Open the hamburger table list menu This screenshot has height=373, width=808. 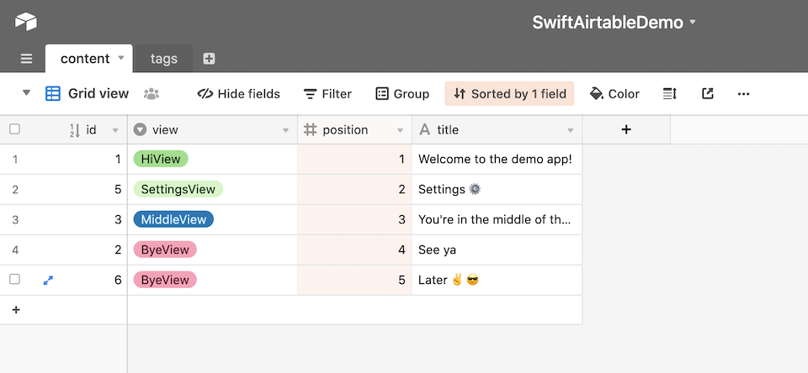26,59
